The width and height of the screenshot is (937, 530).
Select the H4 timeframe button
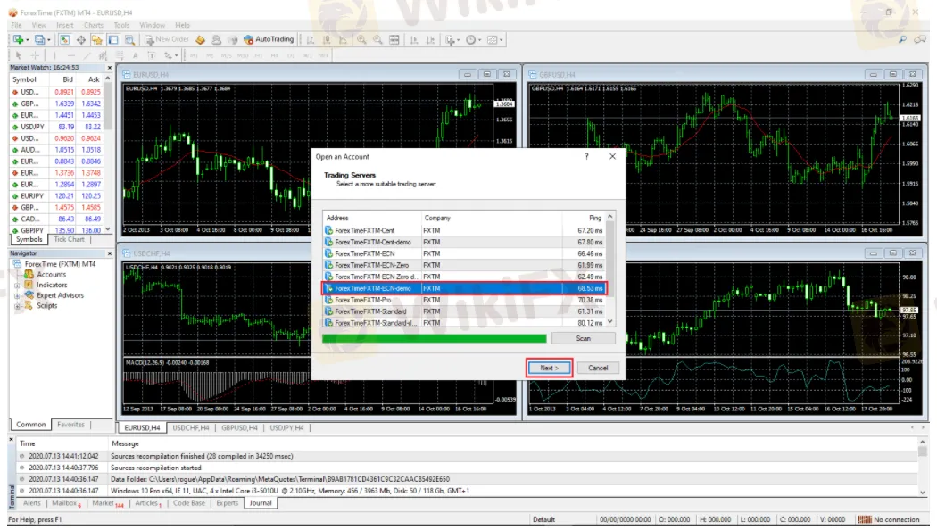pyautogui.click(x=274, y=55)
